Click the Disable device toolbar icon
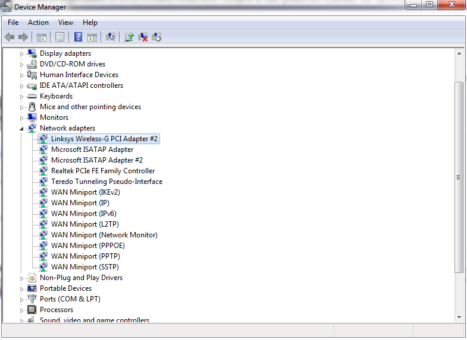 [x=156, y=37]
